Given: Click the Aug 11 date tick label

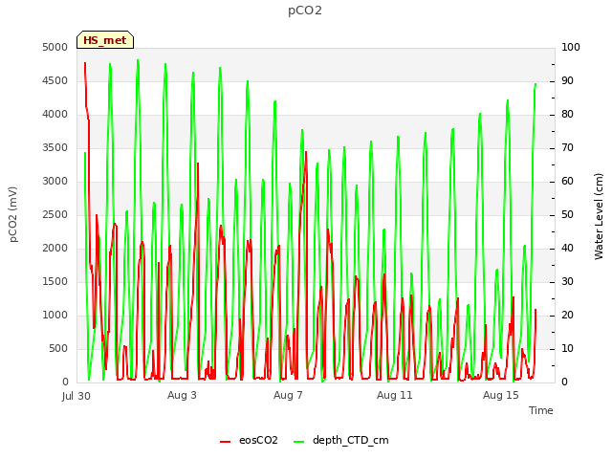Looking at the screenshot, I should (x=395, y=395).
